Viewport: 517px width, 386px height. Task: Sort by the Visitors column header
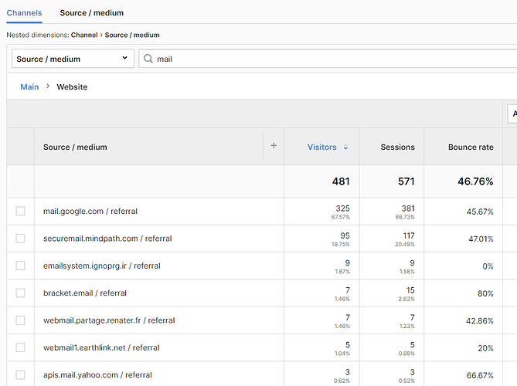click(x=322, y=147)
